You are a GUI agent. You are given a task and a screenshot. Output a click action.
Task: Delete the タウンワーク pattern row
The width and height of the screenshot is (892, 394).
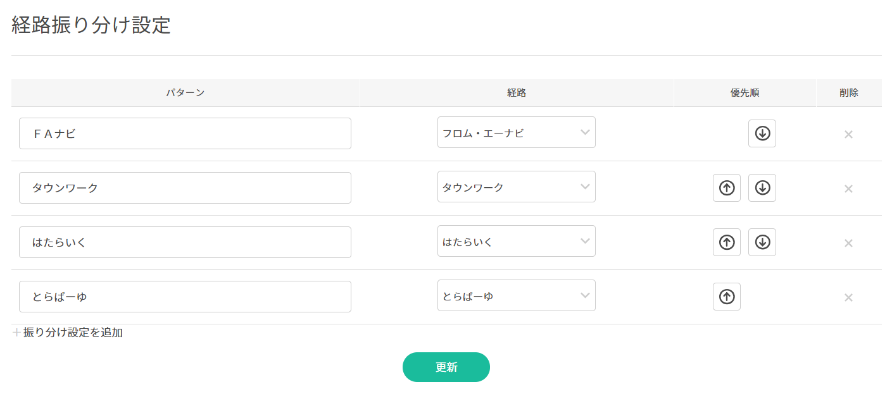848,188
